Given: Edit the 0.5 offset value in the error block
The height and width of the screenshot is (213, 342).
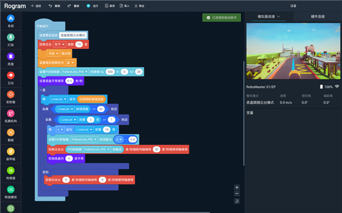Looking at the screenshot, I should [132, 140].
